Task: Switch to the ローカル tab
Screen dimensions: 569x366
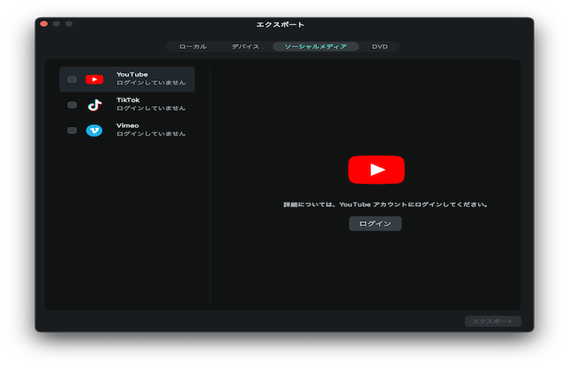Action: pos(193,46)
